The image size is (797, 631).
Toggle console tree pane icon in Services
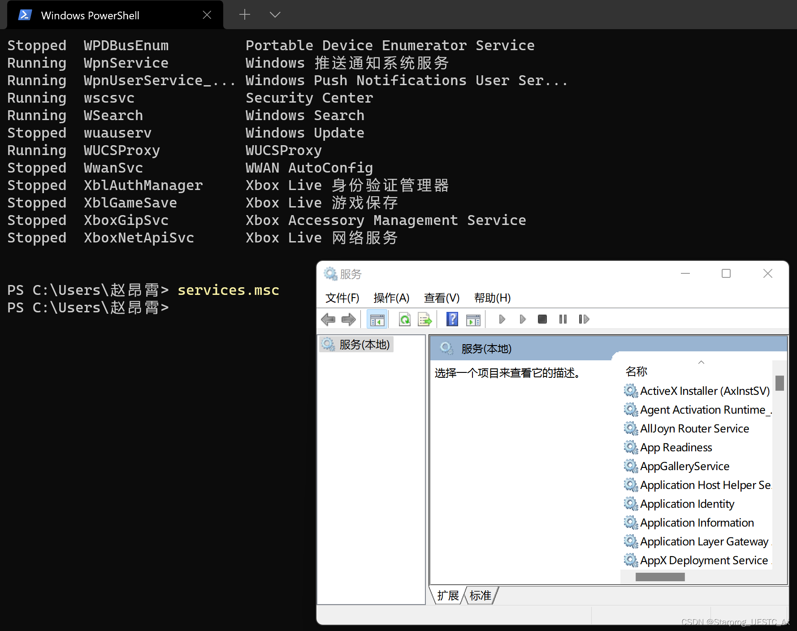pos(377,319)
